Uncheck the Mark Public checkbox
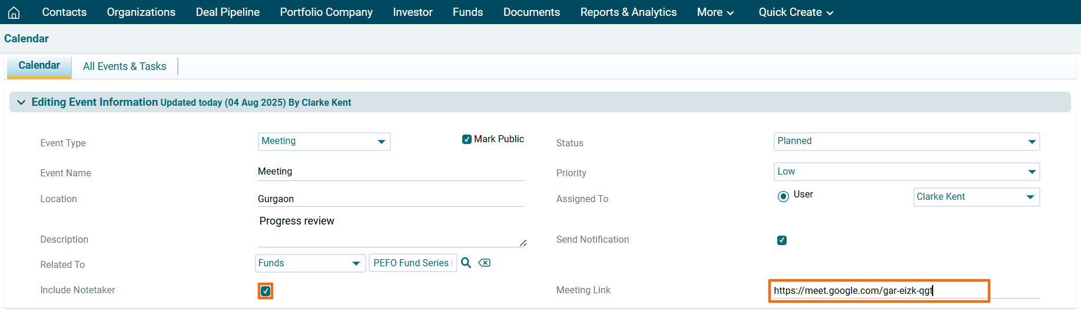This screenshot has width=1081, height=315. tap(467, 139)
